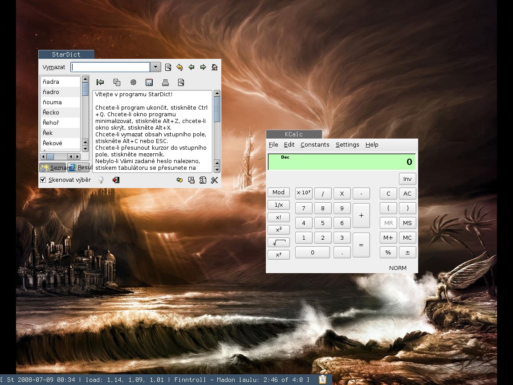Switch to the Seznam tab in StarDict
Image resolution: width=513 pixels, height=385 pixels.
pyautogui.click(x=53, y=168)
